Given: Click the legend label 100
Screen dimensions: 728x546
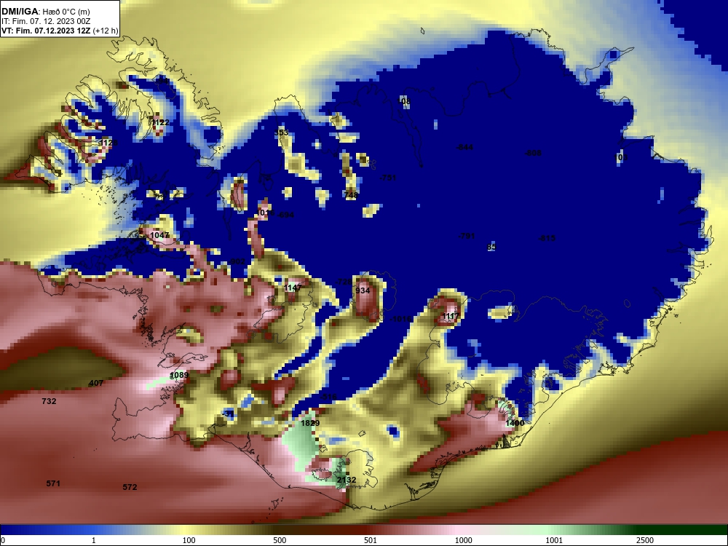Looking at the screenshot, I should pos(189,540).
